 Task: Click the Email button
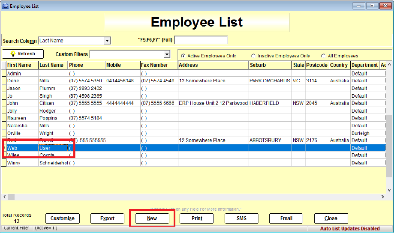[286, 218]
